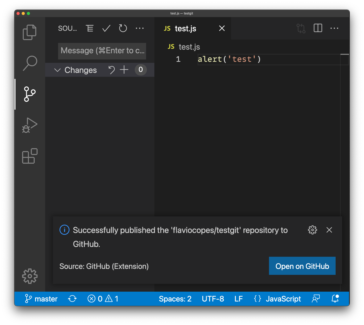Viewport: 364px width, 325px height.
Task: Open the Explorer view in activity bar
Action: coord(30,32)
